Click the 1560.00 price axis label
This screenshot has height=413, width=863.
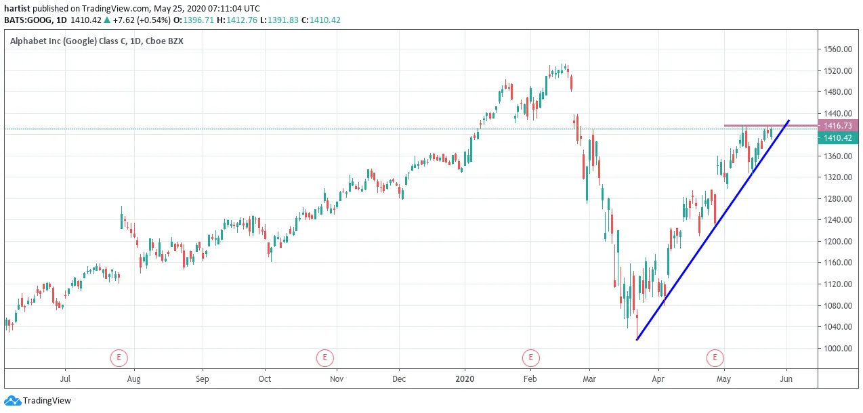coord(838,49)
